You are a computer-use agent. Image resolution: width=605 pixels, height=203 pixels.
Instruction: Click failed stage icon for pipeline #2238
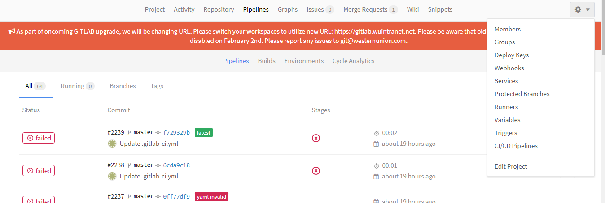[316, 171]
